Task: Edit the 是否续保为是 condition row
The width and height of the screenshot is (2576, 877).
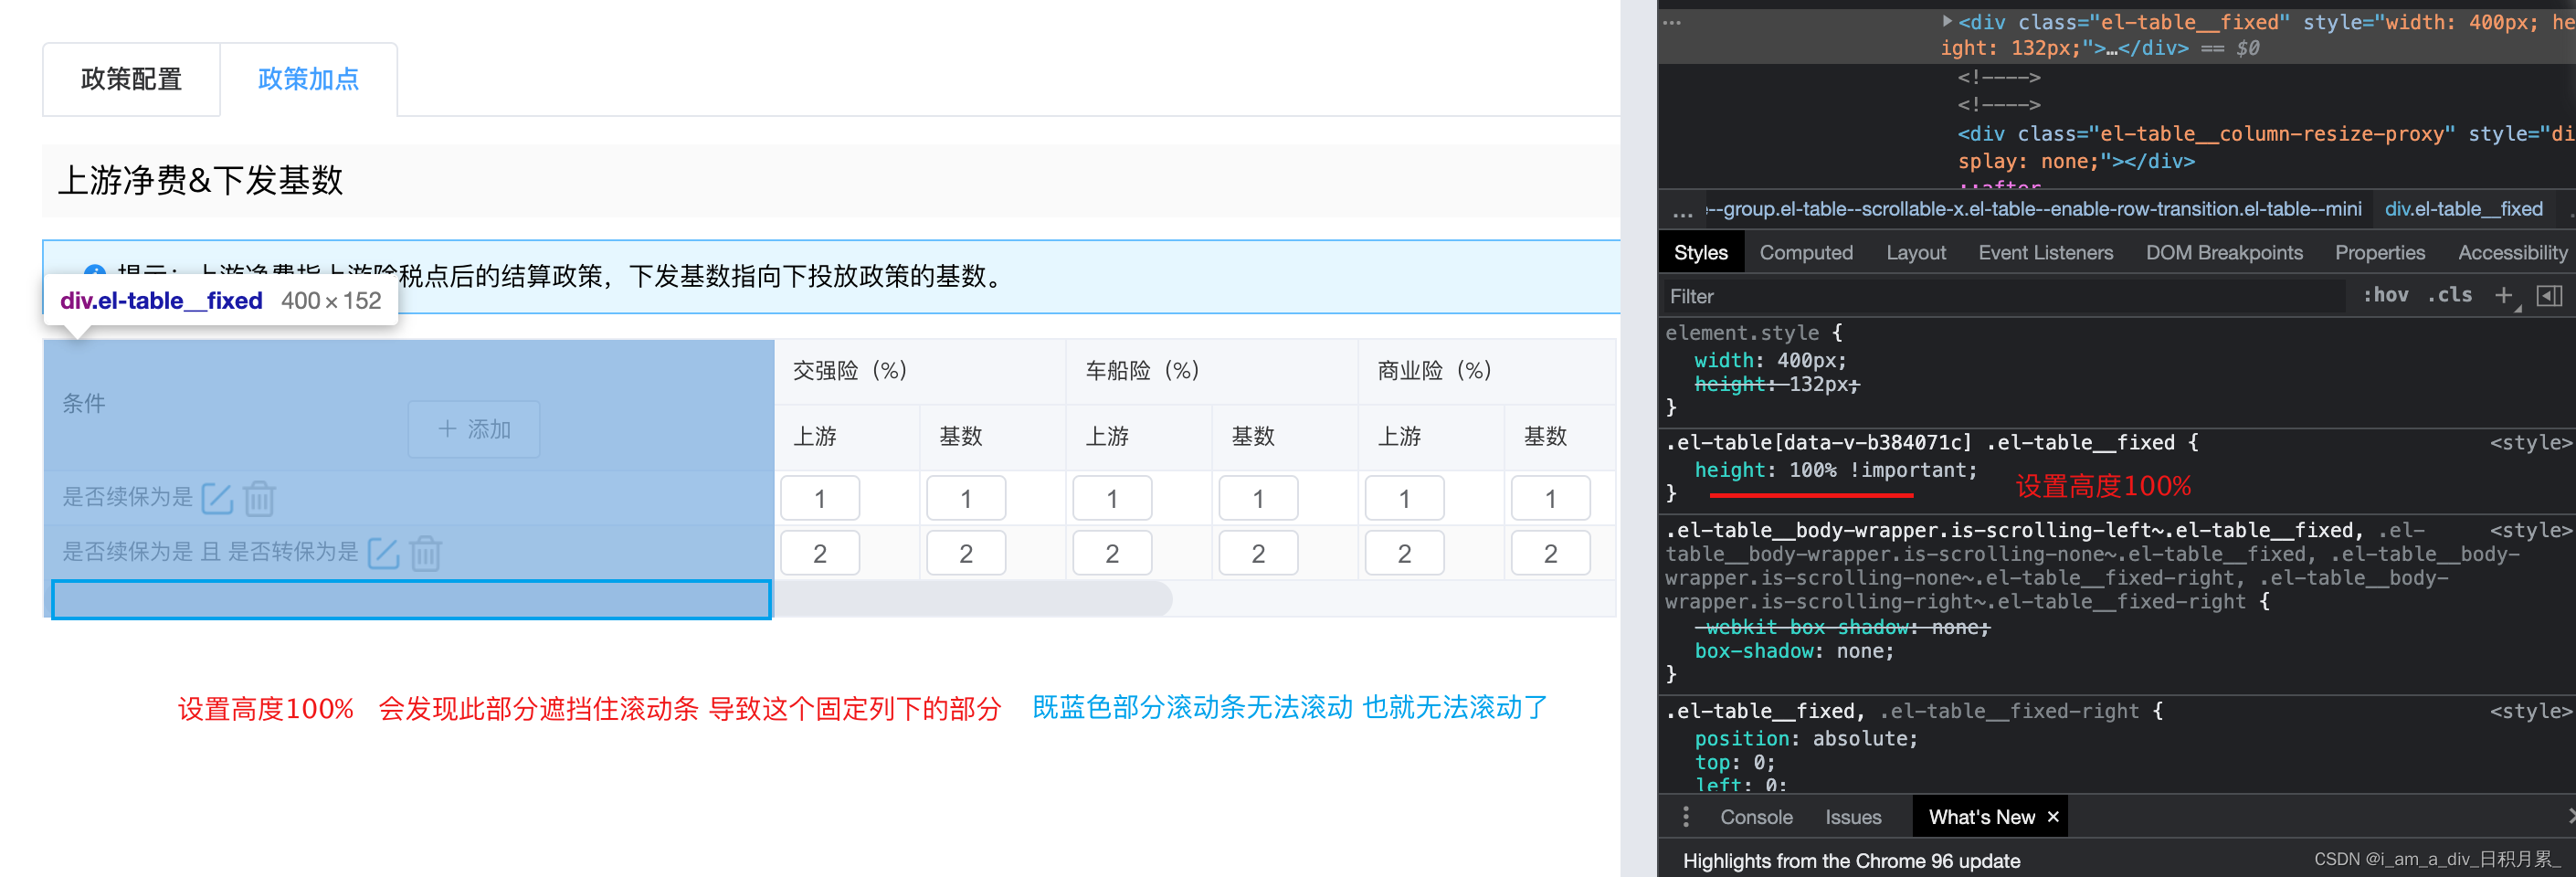Action: tap(217, 498)
